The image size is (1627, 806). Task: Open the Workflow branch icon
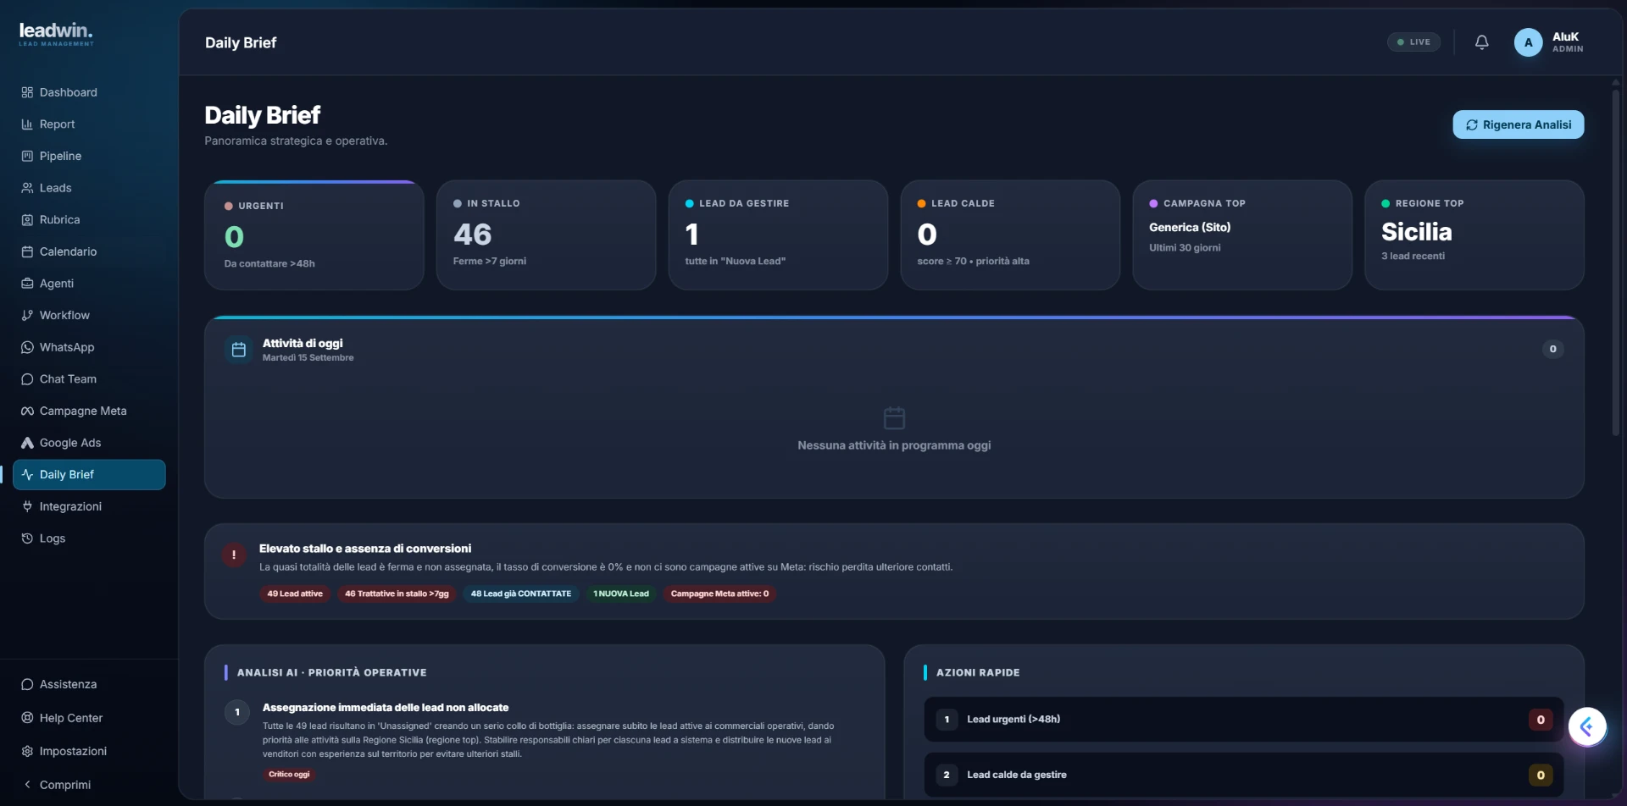pyautogui.click(x=27, y=315)
